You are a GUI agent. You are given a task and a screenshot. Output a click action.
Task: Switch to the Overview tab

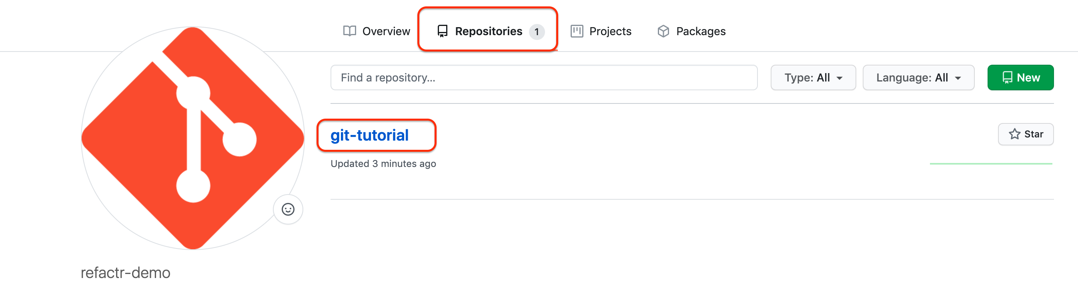(x=386, y=31)
